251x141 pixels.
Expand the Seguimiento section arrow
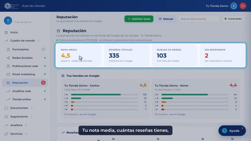31,117
